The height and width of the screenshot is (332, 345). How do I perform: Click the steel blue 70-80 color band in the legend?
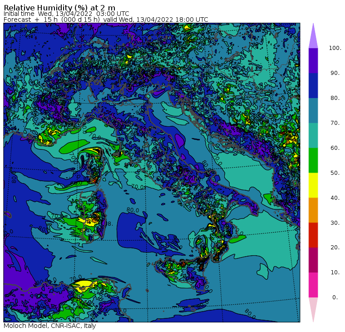pos(313,110)
